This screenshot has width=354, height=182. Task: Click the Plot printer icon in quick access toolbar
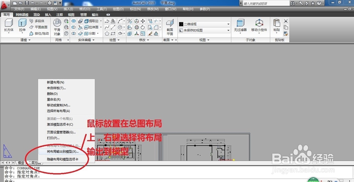tap(50, 3)
